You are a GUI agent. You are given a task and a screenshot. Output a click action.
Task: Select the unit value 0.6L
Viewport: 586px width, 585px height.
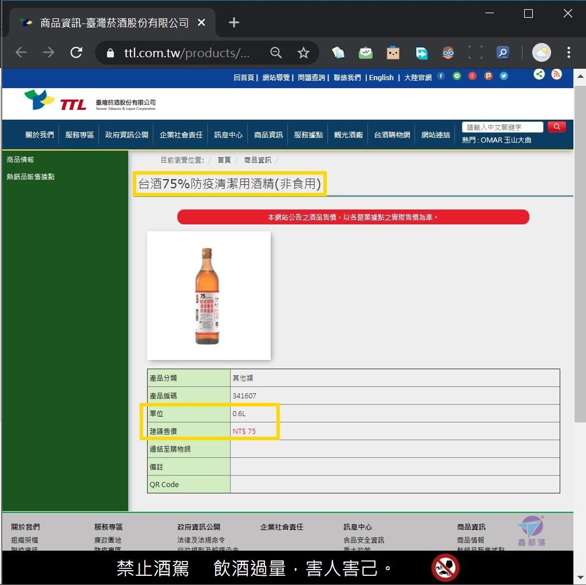click(239, 413)
